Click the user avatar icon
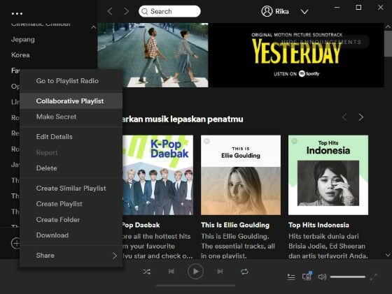 point(267,11)
